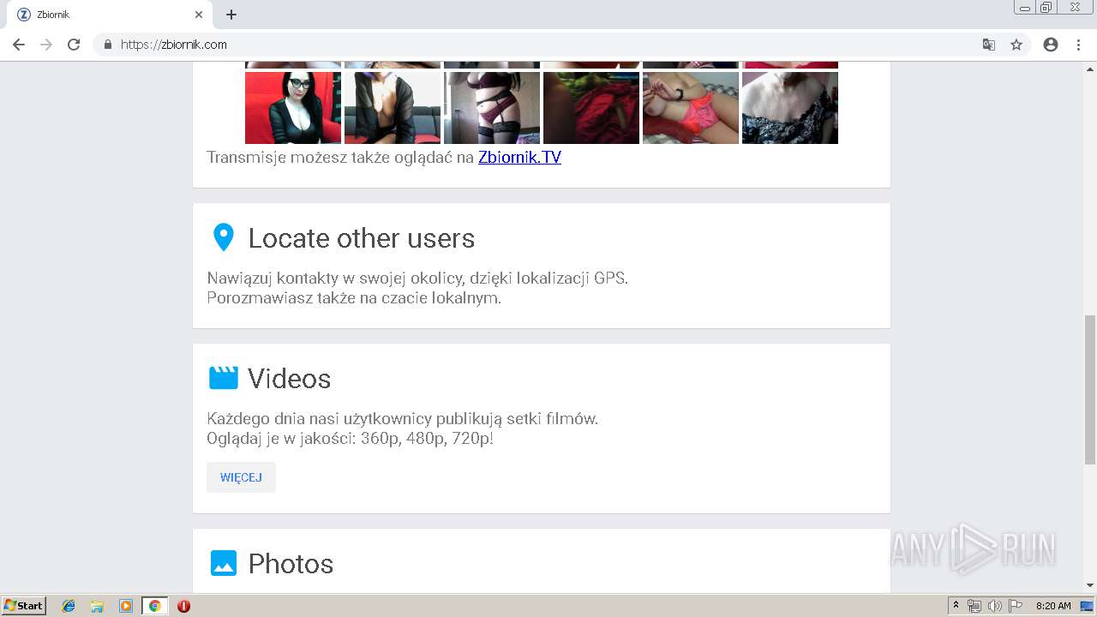Open the Windows Start menu
This screenshot has width=1097, height=617.
[24, 606]
